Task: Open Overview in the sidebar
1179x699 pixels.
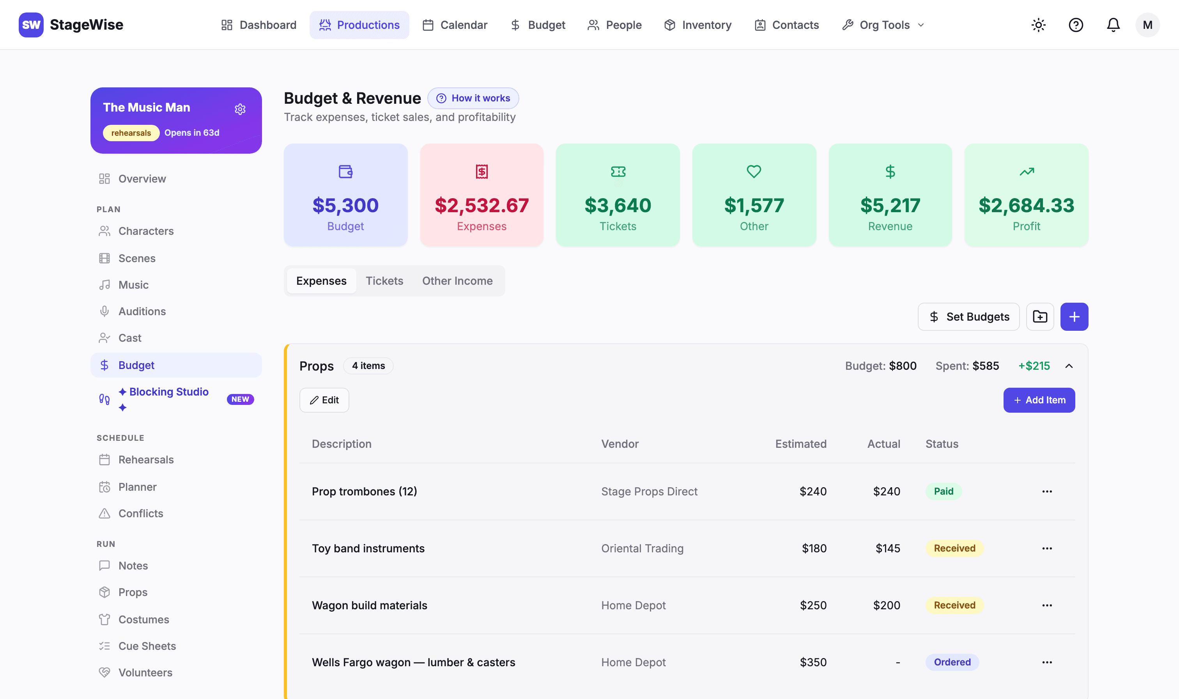Action: click(x=176, y=179)
